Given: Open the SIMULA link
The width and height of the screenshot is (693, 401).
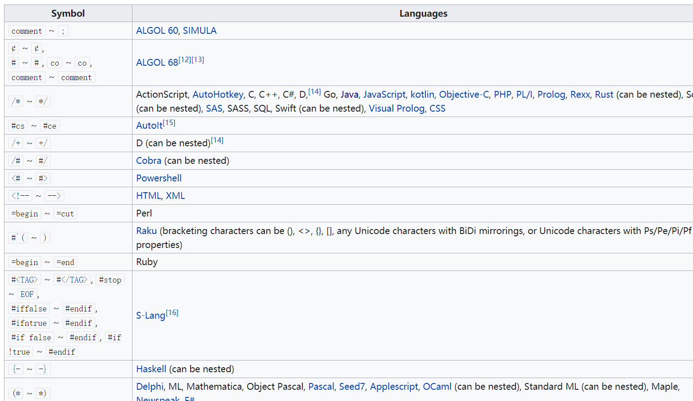Looking at the screenshot, I should pyautogui.click(x=200, y=31).
